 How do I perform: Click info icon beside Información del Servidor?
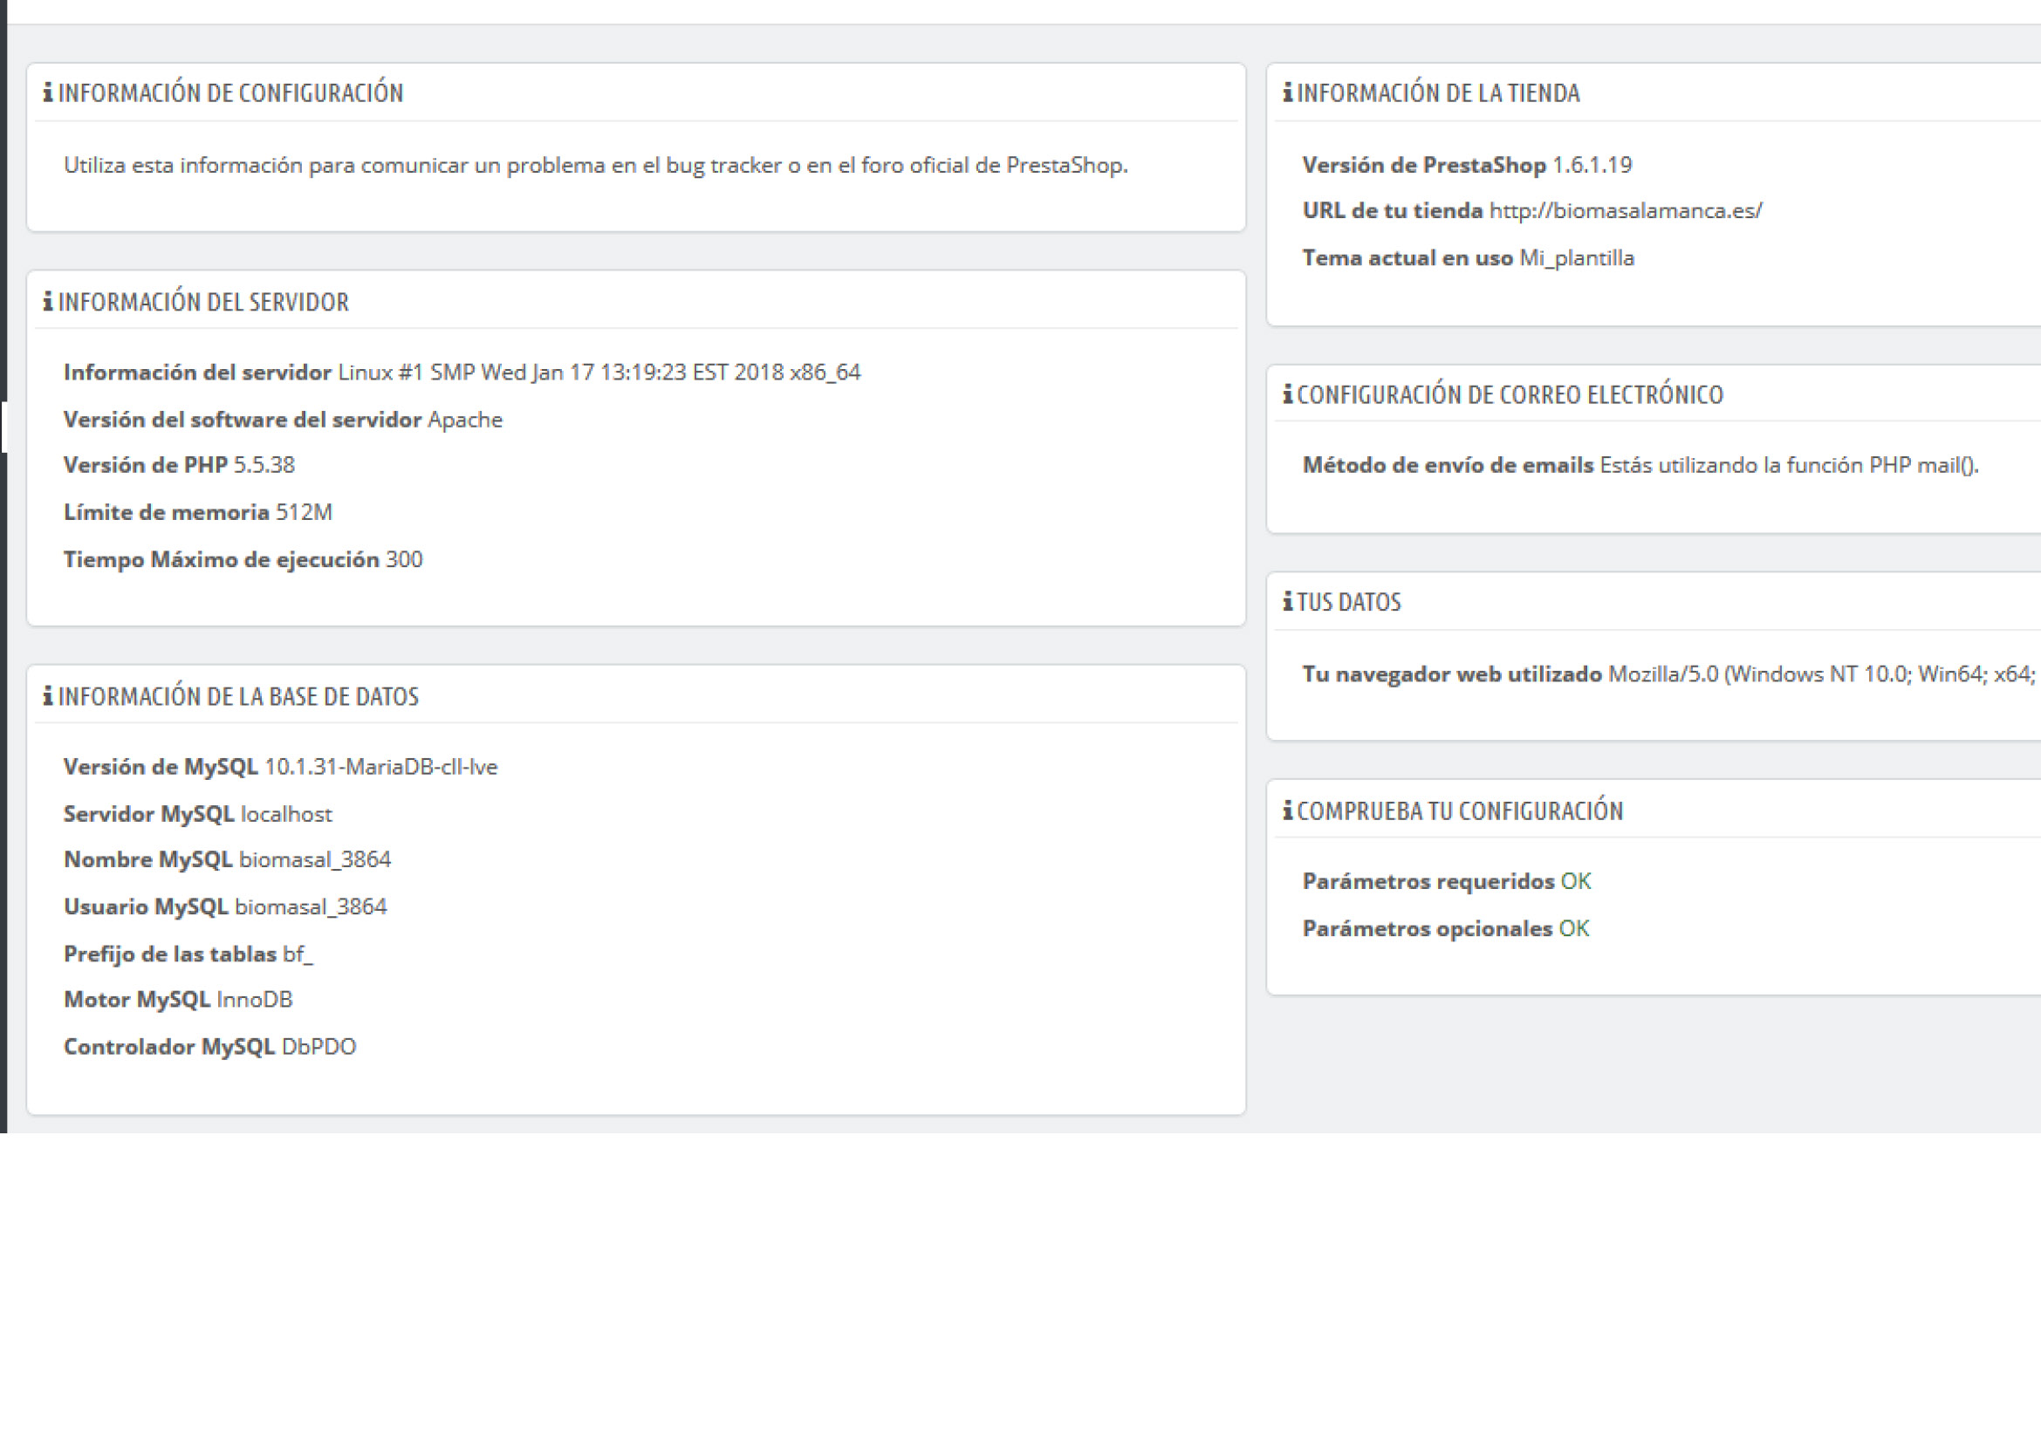click(x=48, y=302)
